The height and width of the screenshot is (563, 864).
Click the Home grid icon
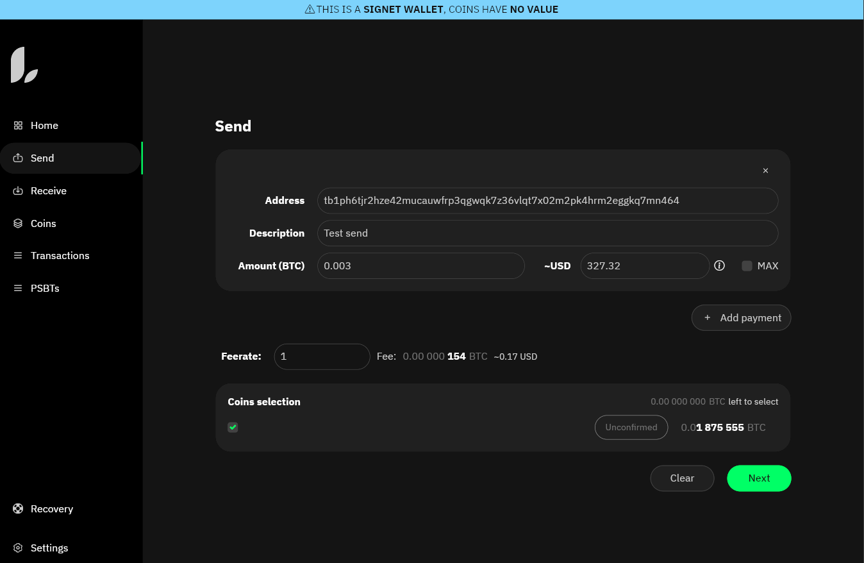coord(18,126)
